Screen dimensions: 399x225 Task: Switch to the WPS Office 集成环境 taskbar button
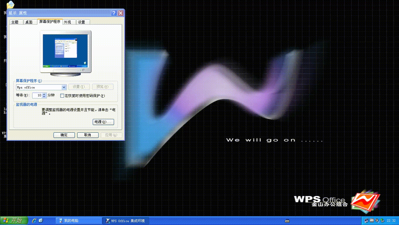pyautogui.click(x=126, y=221)
